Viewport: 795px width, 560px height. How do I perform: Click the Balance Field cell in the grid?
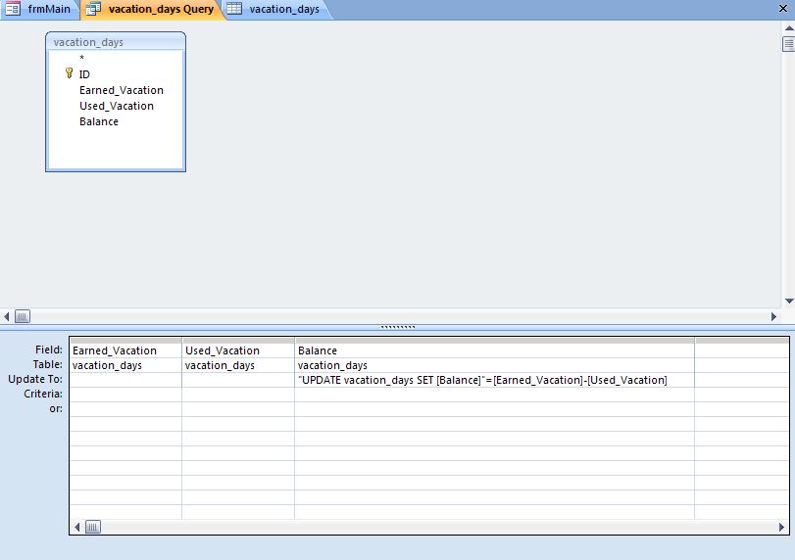point(494,350)
